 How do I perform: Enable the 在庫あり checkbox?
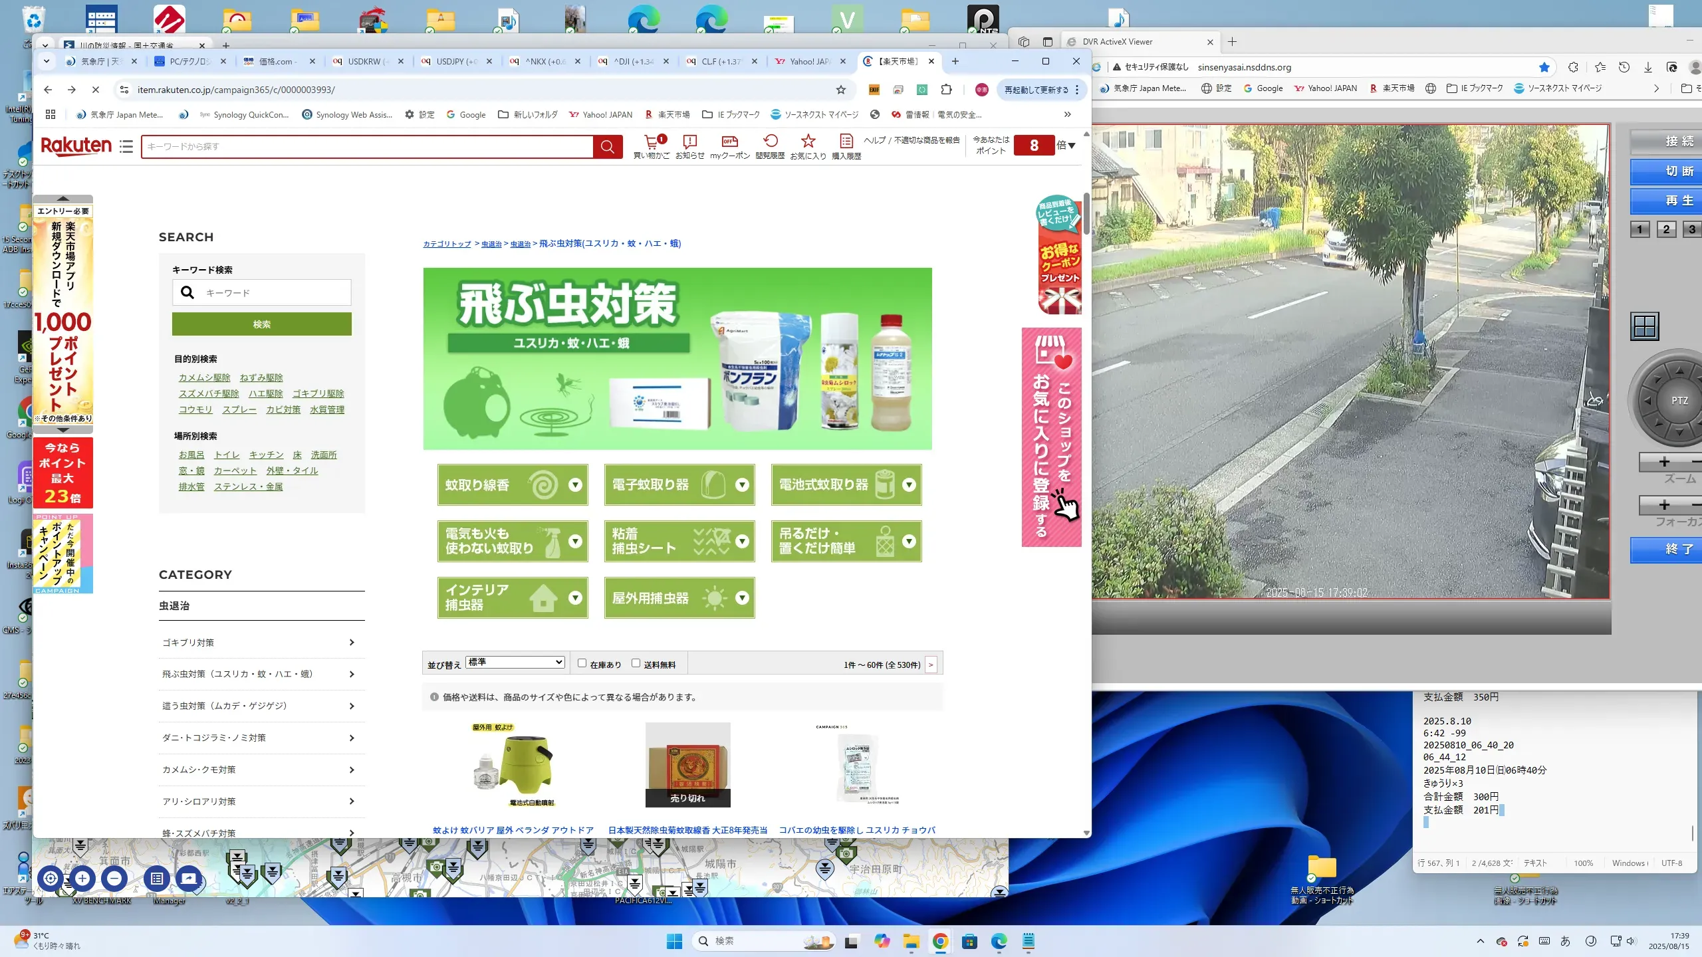[582, 663]
